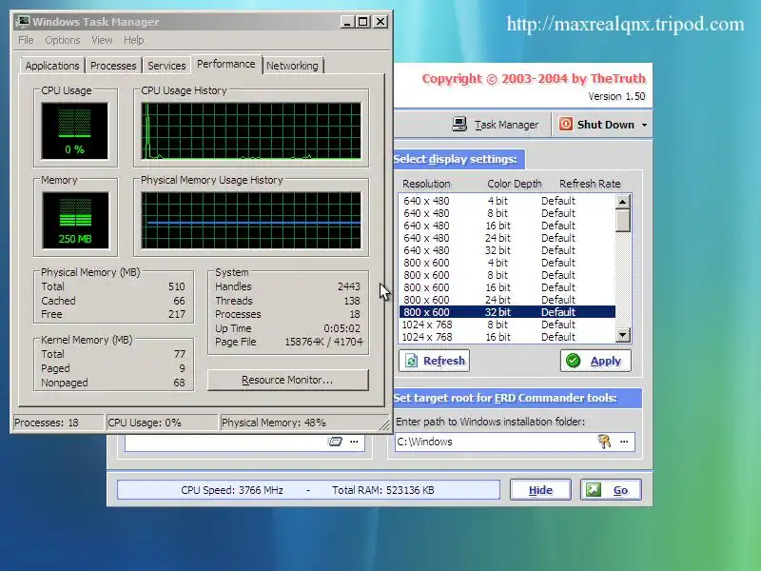Click the CPU Usage History graph

coord(251,130)
